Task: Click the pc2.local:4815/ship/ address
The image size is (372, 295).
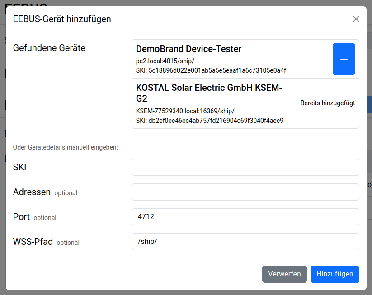Action: click(165, 61)
